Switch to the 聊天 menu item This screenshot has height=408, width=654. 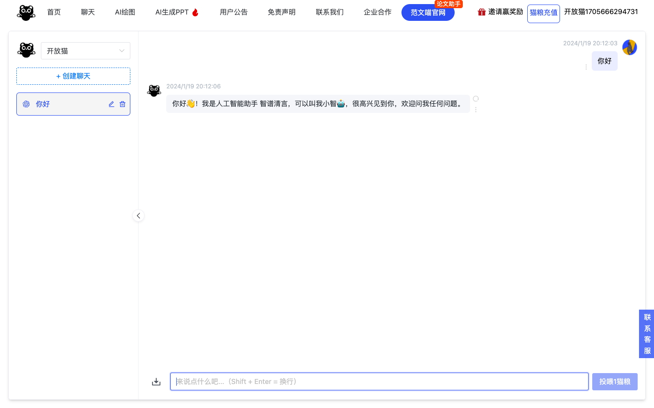pos(88,12)
